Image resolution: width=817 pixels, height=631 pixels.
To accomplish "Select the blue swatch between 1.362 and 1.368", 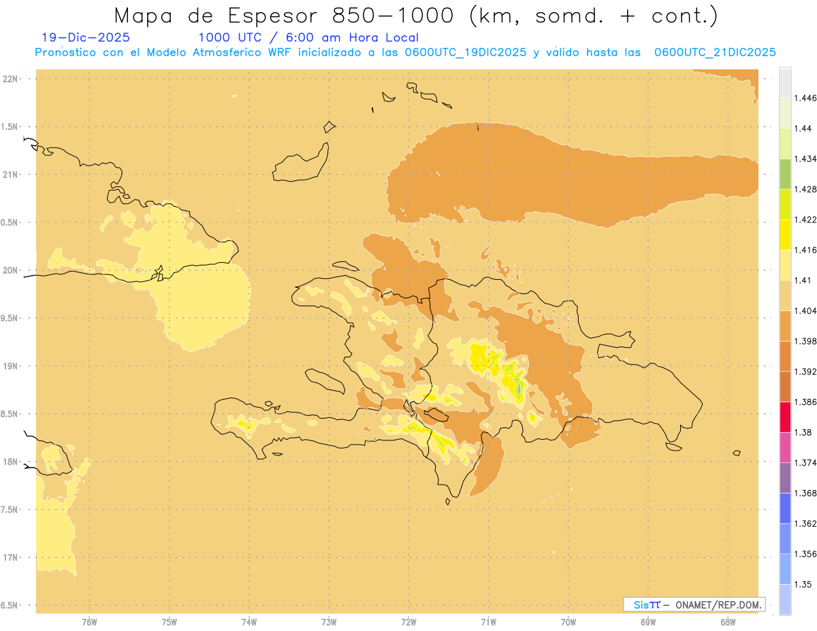I will pyautogui.click(x=785, y=508).
